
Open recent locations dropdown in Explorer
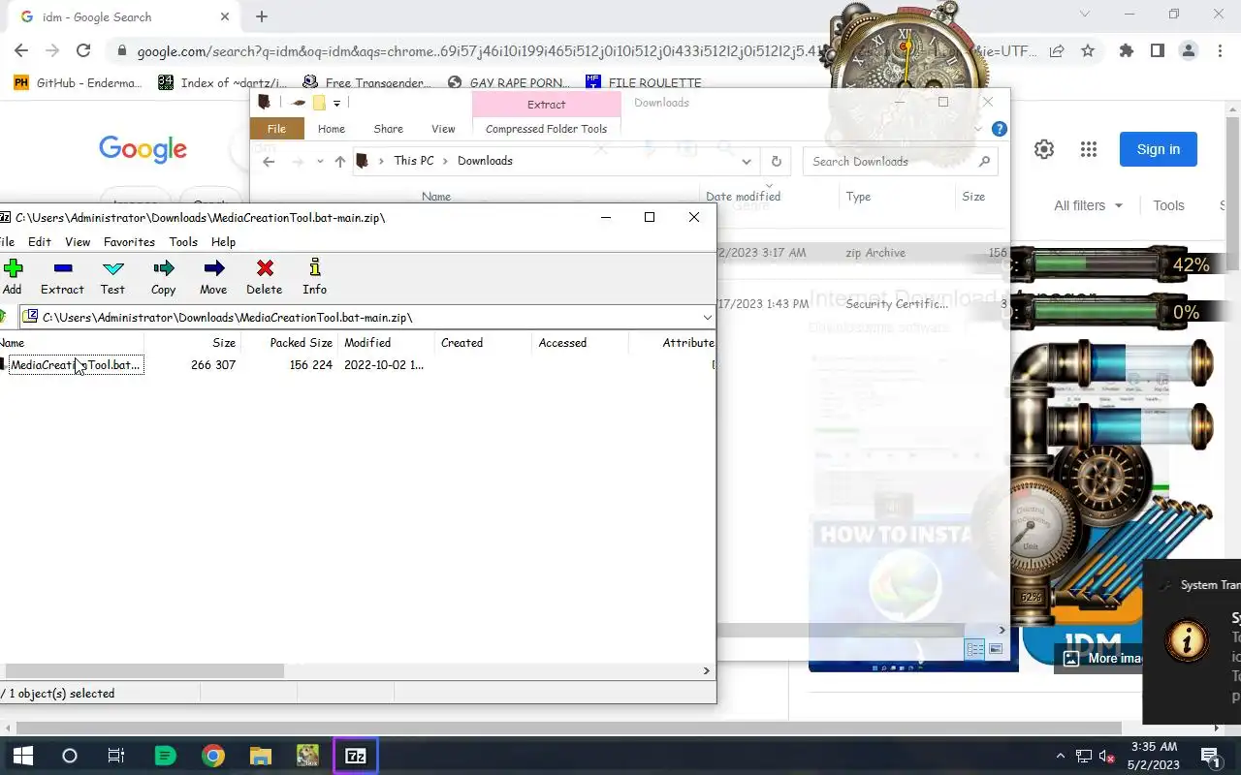(320, 162)
